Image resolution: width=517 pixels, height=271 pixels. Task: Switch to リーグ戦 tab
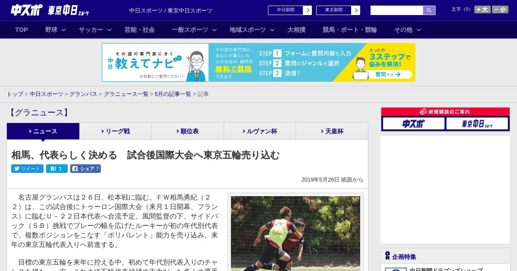tap(115, 131)
